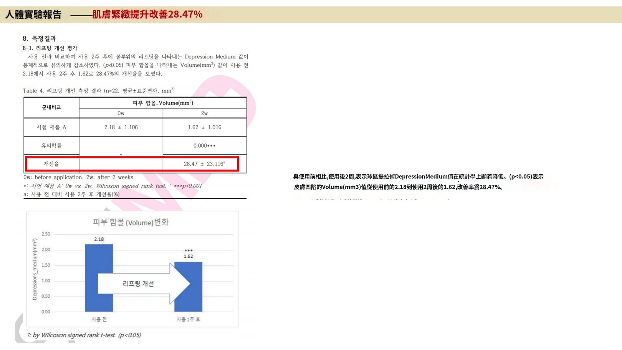The width and height of the screenshot is (622, 350).
Task: Click the Table 4 caption line
Action: (x=98, y=91)
